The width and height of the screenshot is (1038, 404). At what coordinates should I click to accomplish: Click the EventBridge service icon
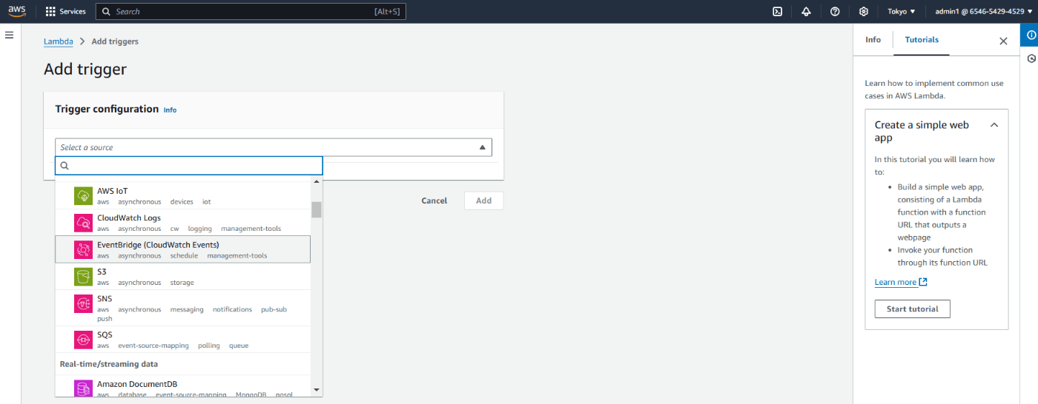pos(83,249)
